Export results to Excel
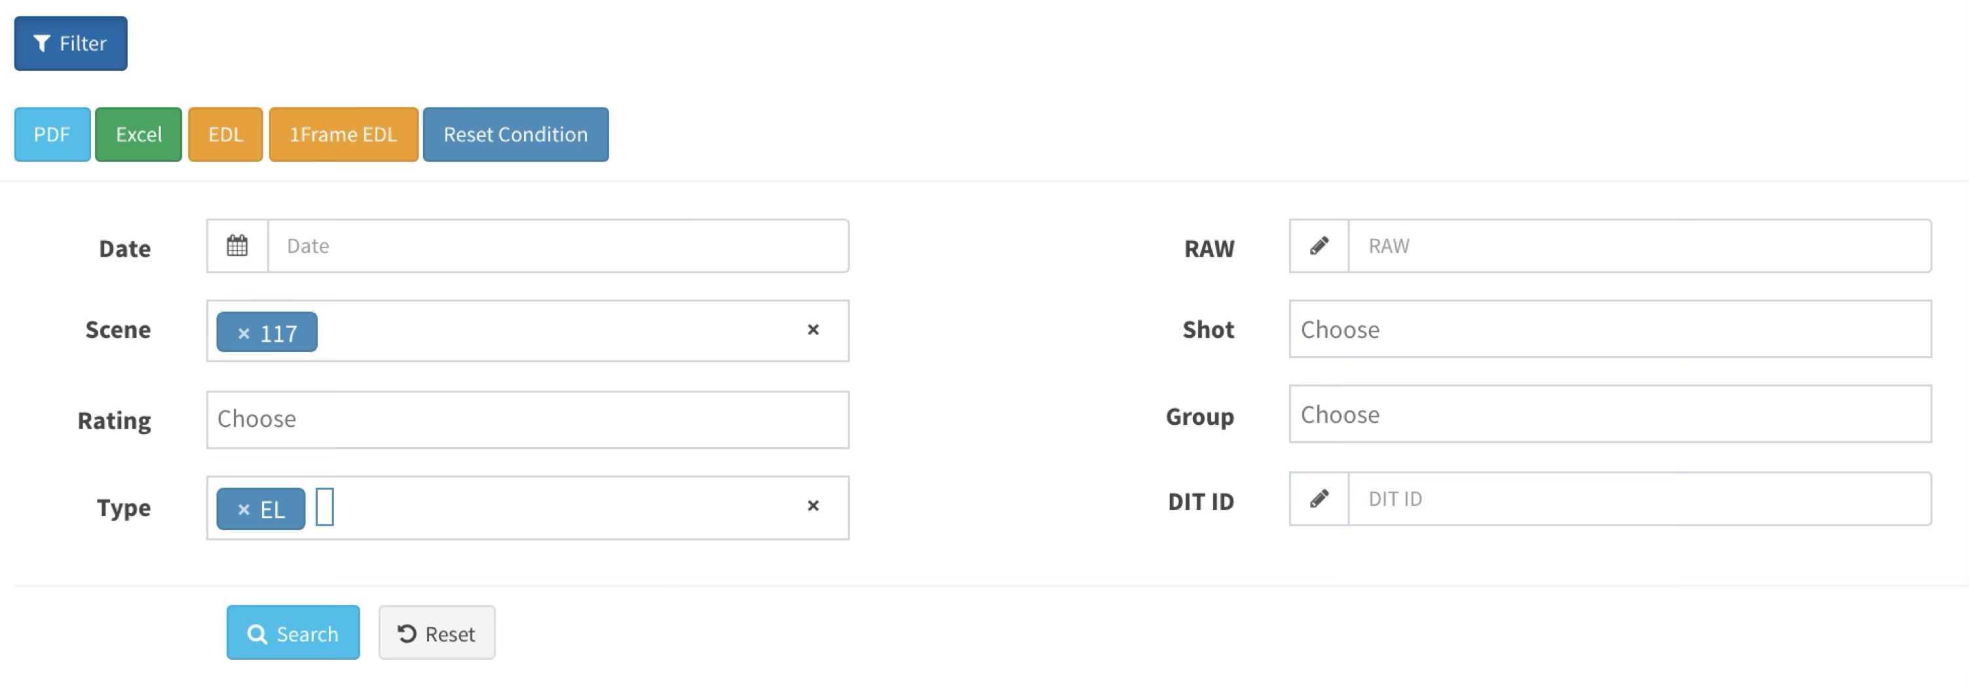1969x686 pixels. point(138,134)
